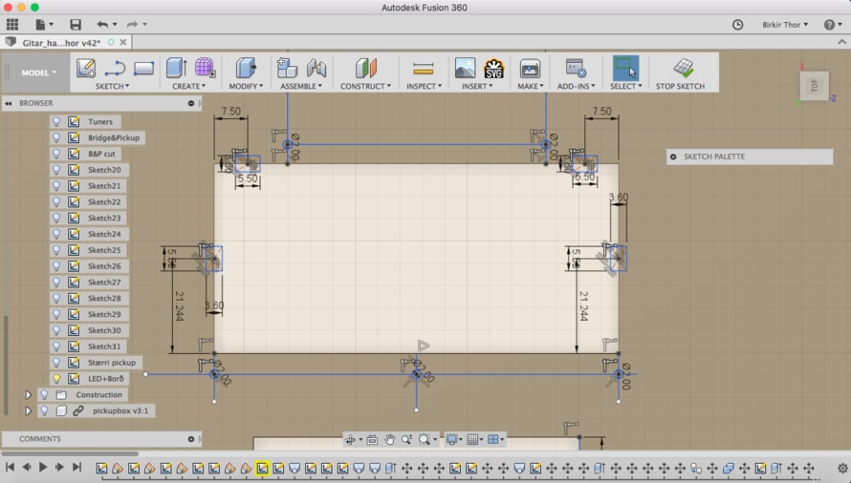Select the Sketch28 browser item
The width and height of the screenshot is (851, 483).
coord(104,298)
